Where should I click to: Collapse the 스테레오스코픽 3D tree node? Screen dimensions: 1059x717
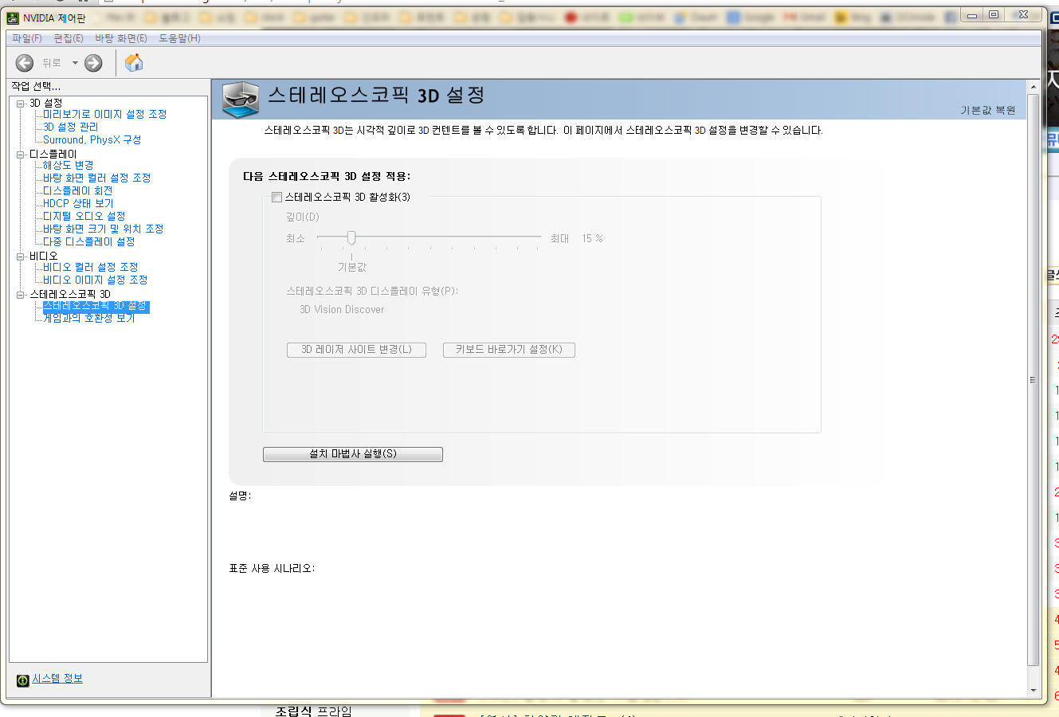[21, 295]
